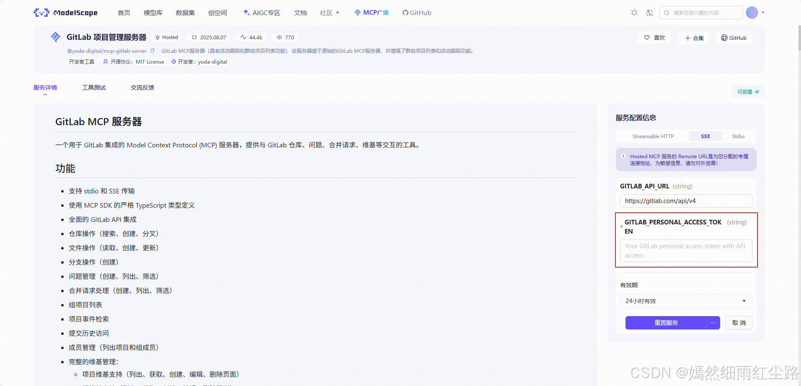Click the 功能 heading
Viewport: 801px width, 386px height.
pyautogui.click(x=65, y=169)
